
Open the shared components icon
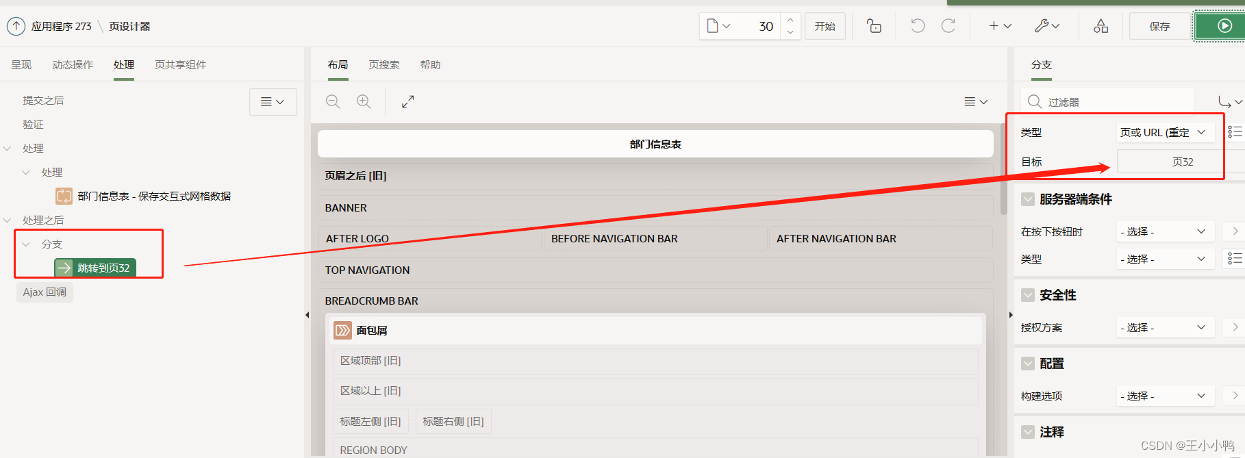(1101, 26)
